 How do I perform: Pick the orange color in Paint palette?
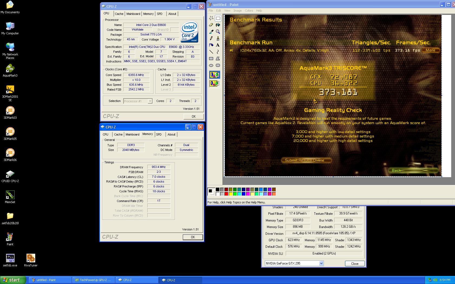coord(274,194)
